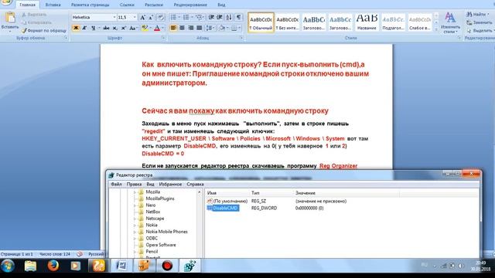Select align text left
495x278 pixels.
pyautogui.click(x=173, y=28)
